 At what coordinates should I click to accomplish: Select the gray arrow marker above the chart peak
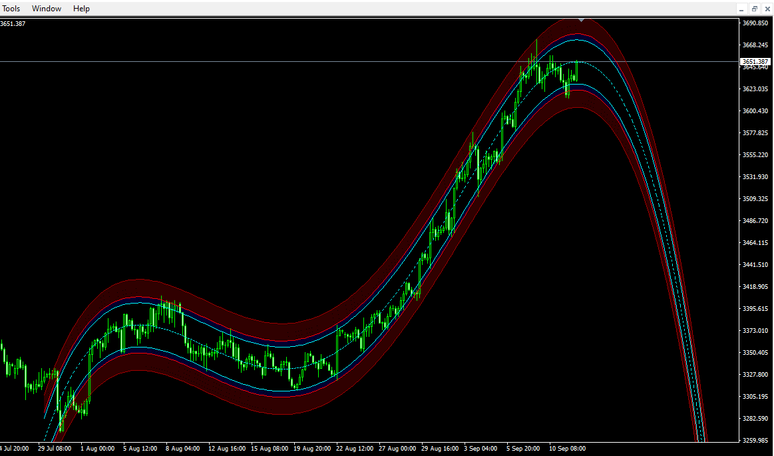580,21
